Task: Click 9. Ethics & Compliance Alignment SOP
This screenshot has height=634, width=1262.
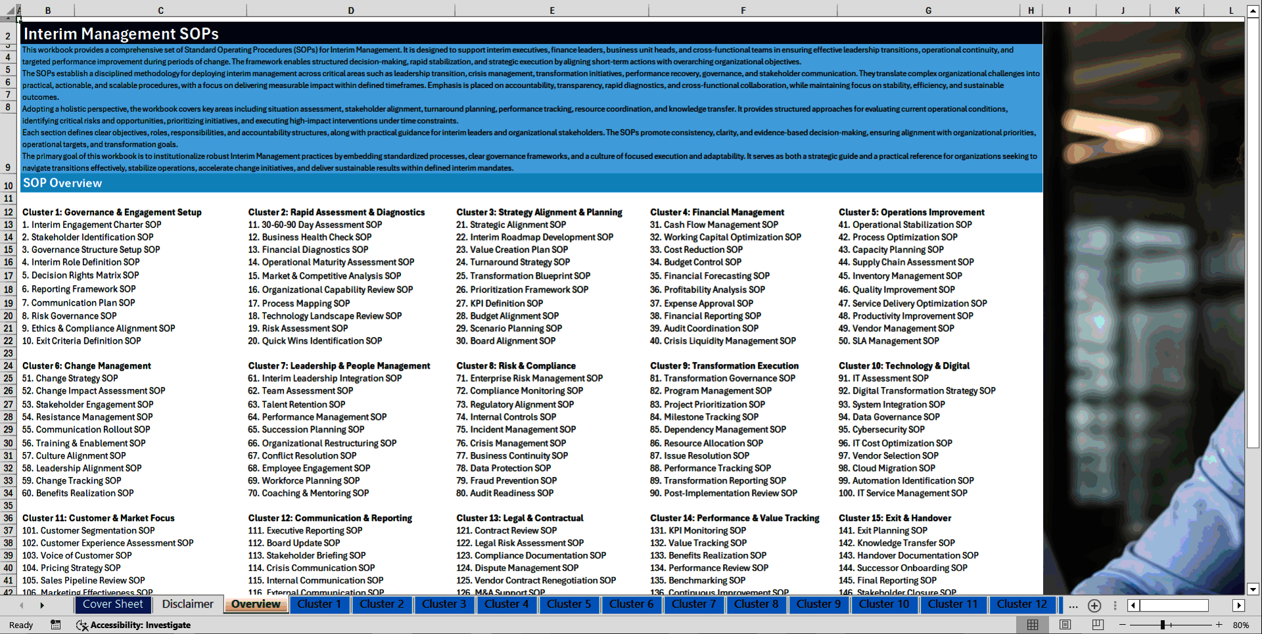Action: click(99, 328)
